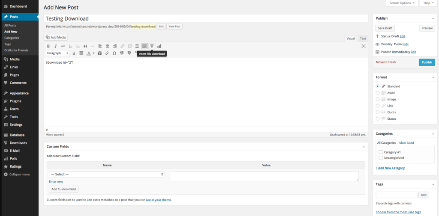Image resolution: width=439 pixels, height=216 pixels.
Task: Select the Image post format
Action: tap(378, 99)
